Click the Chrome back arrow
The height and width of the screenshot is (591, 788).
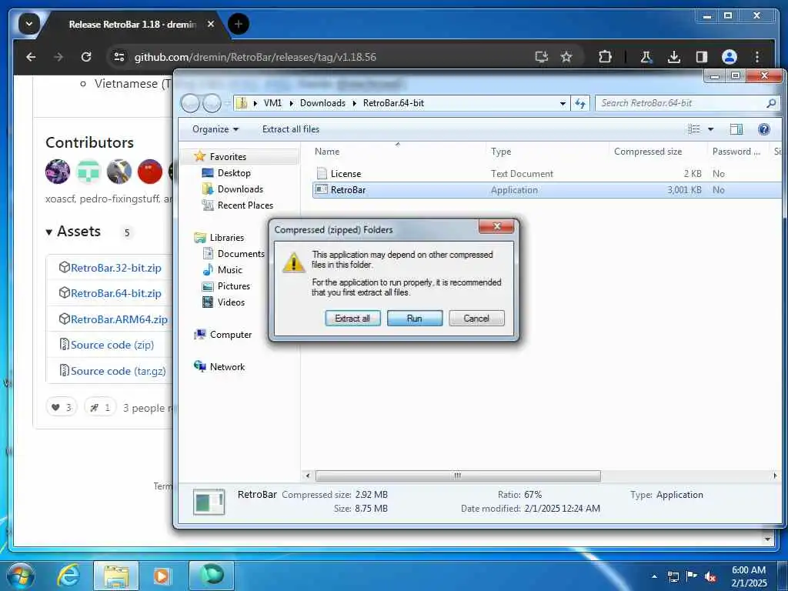tap(31, 57)
